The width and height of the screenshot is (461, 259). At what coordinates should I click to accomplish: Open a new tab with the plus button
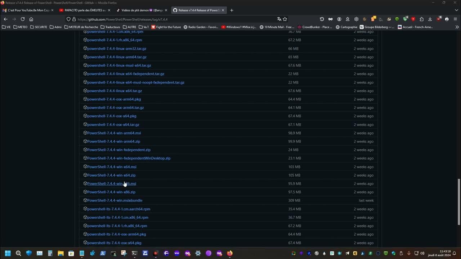click(232, 10)
